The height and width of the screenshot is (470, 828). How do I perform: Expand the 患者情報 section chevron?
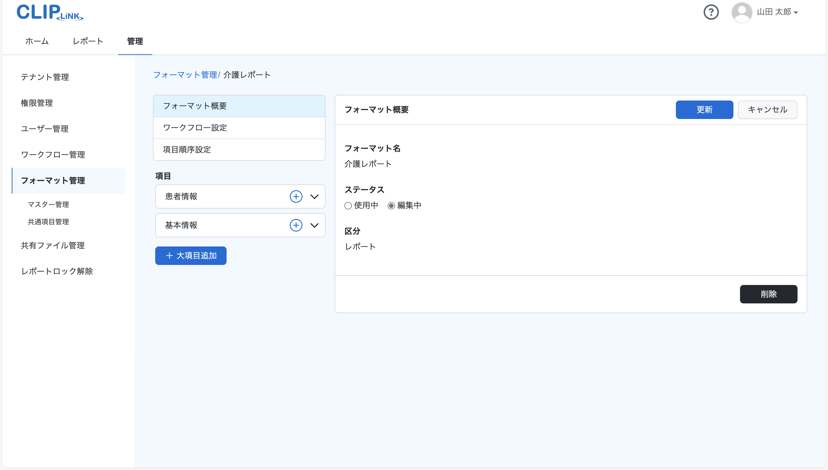pyautogui.click(x=314, y=197)
